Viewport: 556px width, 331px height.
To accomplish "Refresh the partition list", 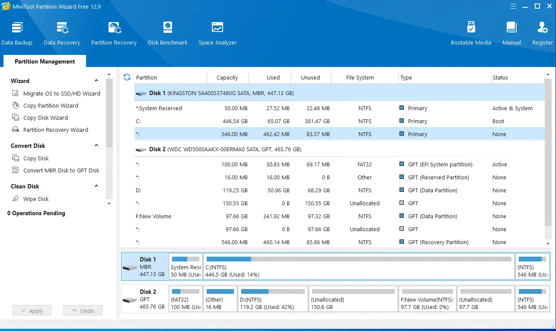I will point(127,77).
